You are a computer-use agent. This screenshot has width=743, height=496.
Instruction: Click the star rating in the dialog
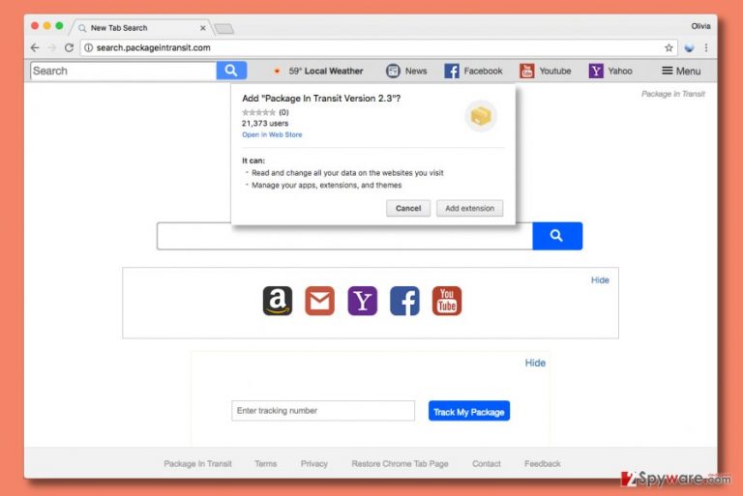point(258,112)
